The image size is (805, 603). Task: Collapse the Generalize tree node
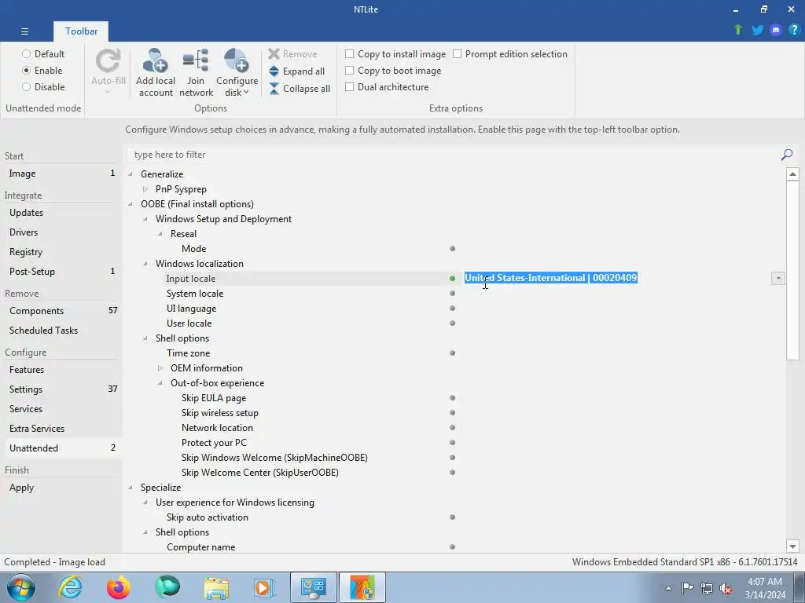click(x=130, y=174)
